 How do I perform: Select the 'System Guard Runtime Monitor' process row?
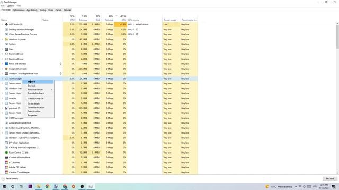coord(99,128)
